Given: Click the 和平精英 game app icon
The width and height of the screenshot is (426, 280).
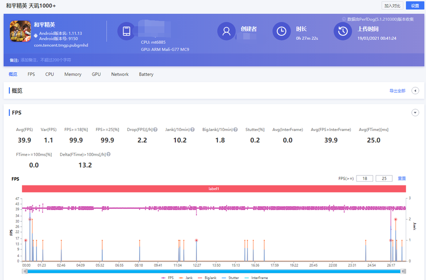Looking at the screenshot, I should tap(20, 32).
